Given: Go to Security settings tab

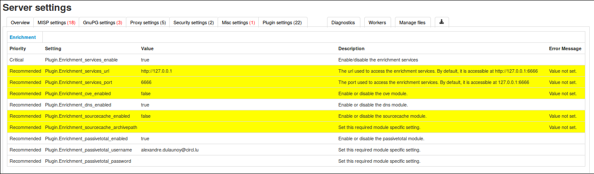Looking at the screenshot, I should 193,23.
